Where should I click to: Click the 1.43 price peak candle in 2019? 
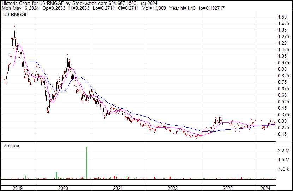click(x=14, y=30)
